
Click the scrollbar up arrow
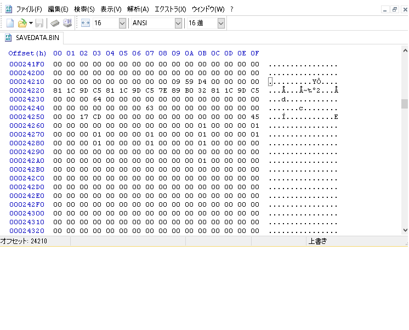point(405,50)
